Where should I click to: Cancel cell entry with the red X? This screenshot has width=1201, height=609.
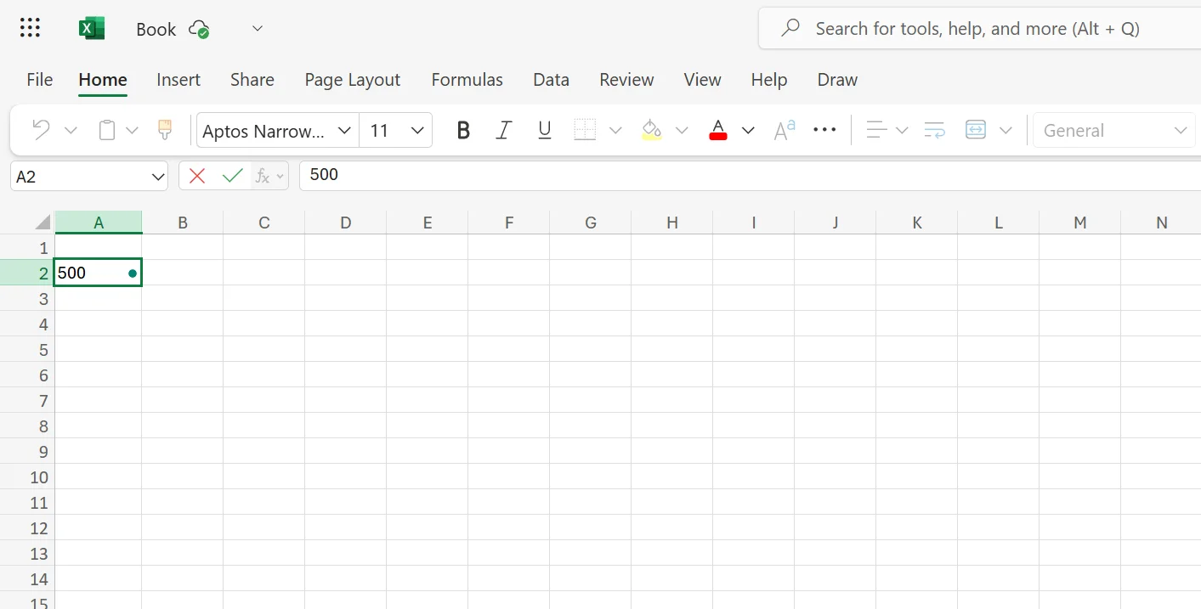[x=196, y=175]
